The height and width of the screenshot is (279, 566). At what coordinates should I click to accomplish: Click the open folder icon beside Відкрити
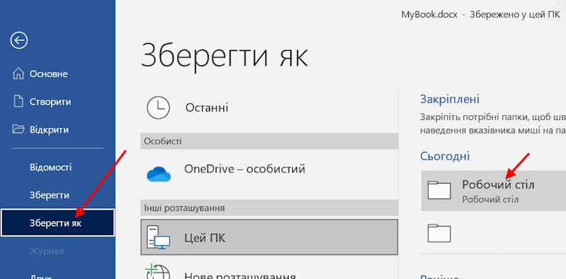coord(19,129)
